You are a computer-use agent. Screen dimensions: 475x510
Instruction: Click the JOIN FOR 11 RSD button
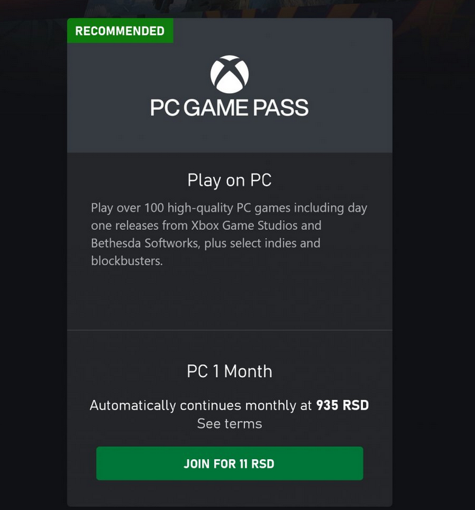point(230,463)
